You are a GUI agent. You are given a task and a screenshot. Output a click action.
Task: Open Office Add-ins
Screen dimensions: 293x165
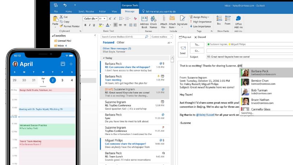coord(238,22)
